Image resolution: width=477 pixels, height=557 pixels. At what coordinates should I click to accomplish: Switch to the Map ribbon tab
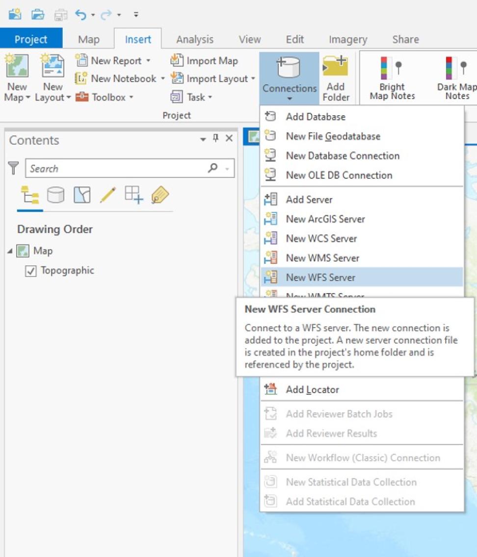(x=88, y=39)
